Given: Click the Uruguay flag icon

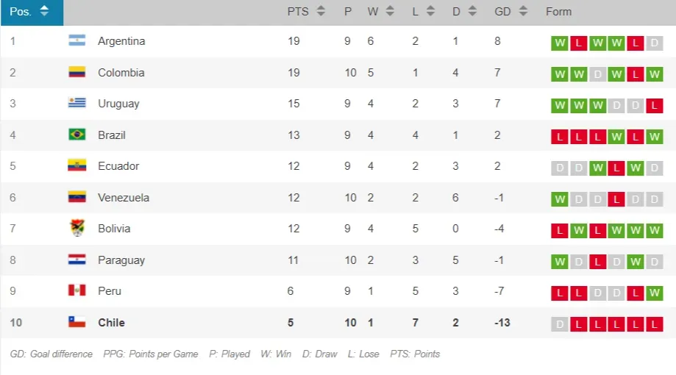Looking at the screenshot, I should (77, 104).
